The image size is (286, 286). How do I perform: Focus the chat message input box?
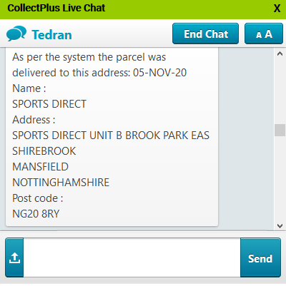[x=132, y=257]
